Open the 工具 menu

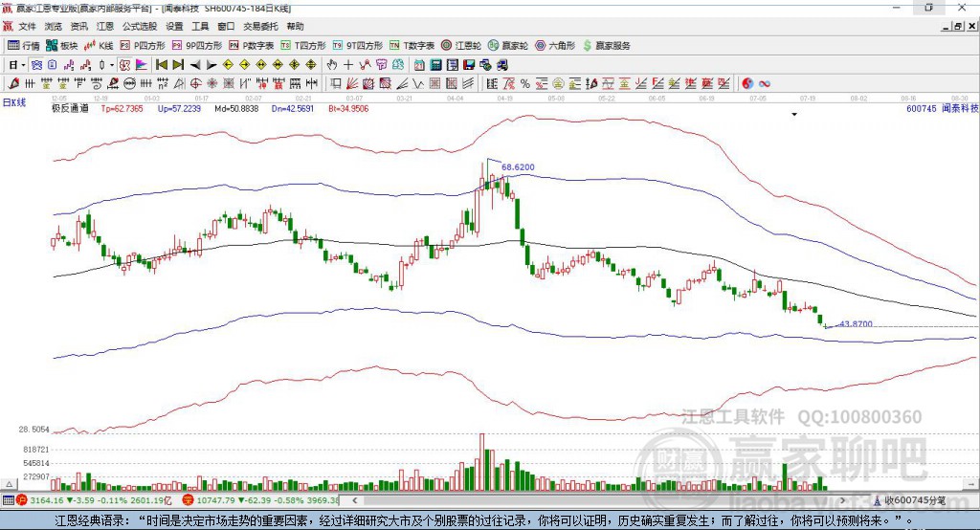[x=200, y=26]
